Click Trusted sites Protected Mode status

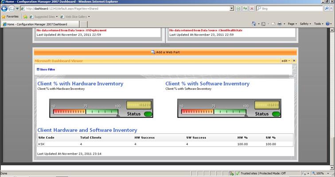point(263,173)
